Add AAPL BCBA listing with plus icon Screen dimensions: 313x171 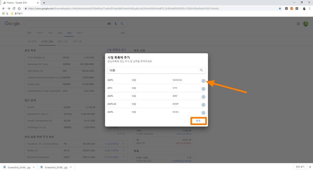203,113
